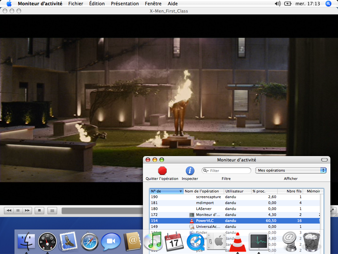Sort by the Nº de column header

166,191
